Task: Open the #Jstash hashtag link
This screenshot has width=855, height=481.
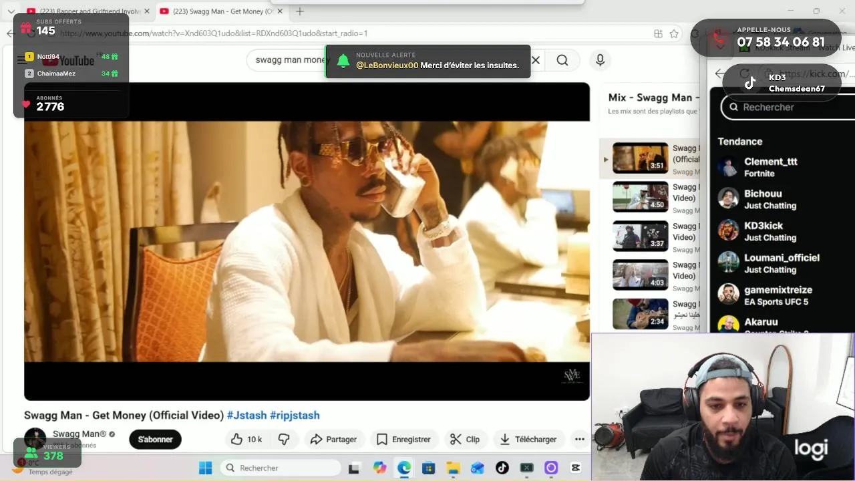Action: [246, 415]
